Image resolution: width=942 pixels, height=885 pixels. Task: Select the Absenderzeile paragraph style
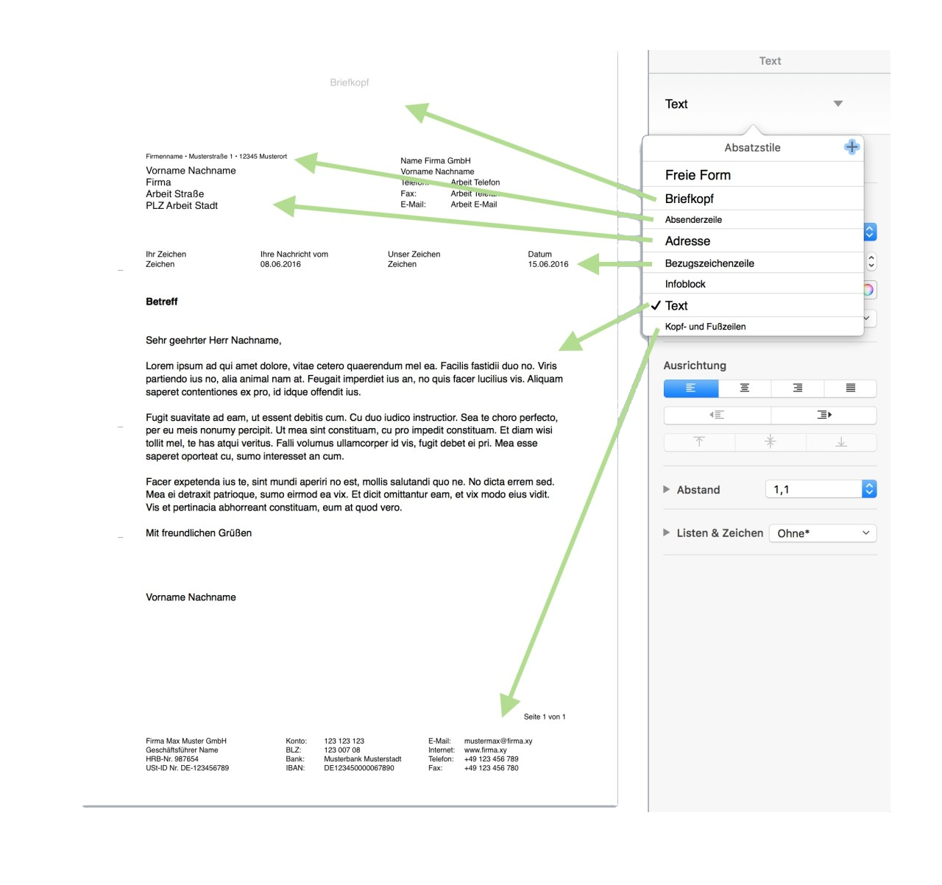tap(693, 220)
